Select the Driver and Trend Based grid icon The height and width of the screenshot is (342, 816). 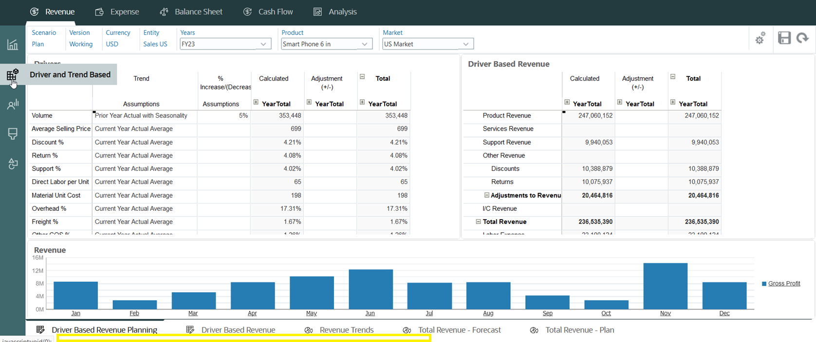pyautogui.click(x=13, y=75)
